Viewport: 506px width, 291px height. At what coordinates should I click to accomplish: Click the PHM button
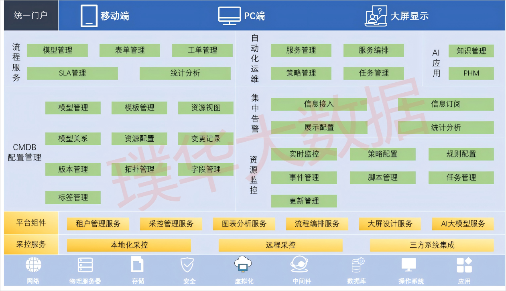[471, 73]
